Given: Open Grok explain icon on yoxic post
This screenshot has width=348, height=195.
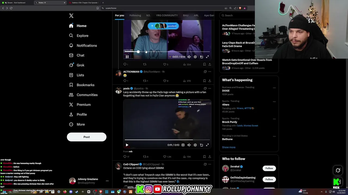Looking at the screenshot, I should coord(205,89).
